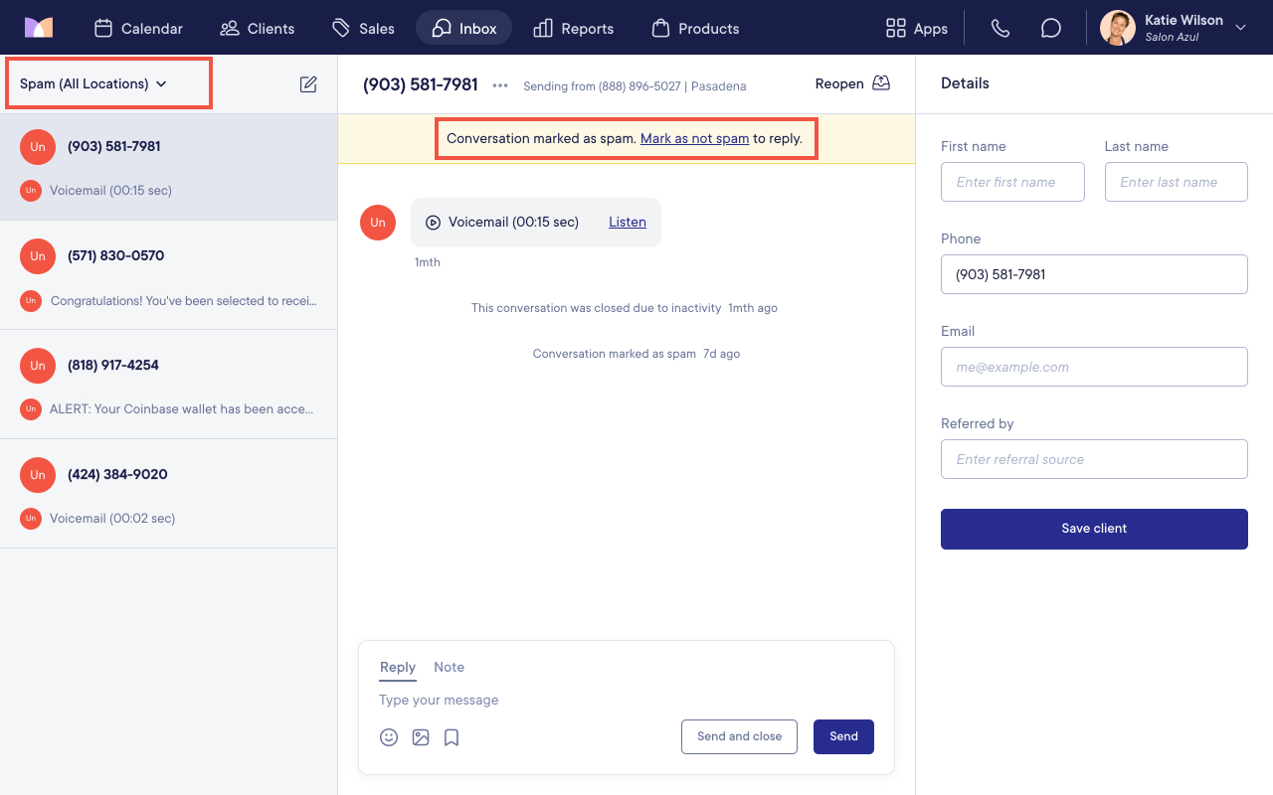Screen dimensions: 1273x795
Task: Click the Mark as not spam link
Action: tap(694, 138)
